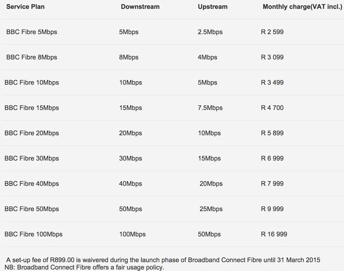344x271 pixels.
Task: Select the BBC Fibre 50Mbps plan
Action: (32, 209)
